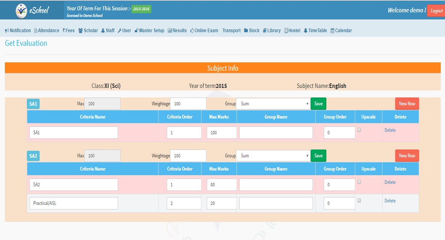The image size is (445, 240).
Task: Open the Online Exam menu
Action: coord(204,30)
